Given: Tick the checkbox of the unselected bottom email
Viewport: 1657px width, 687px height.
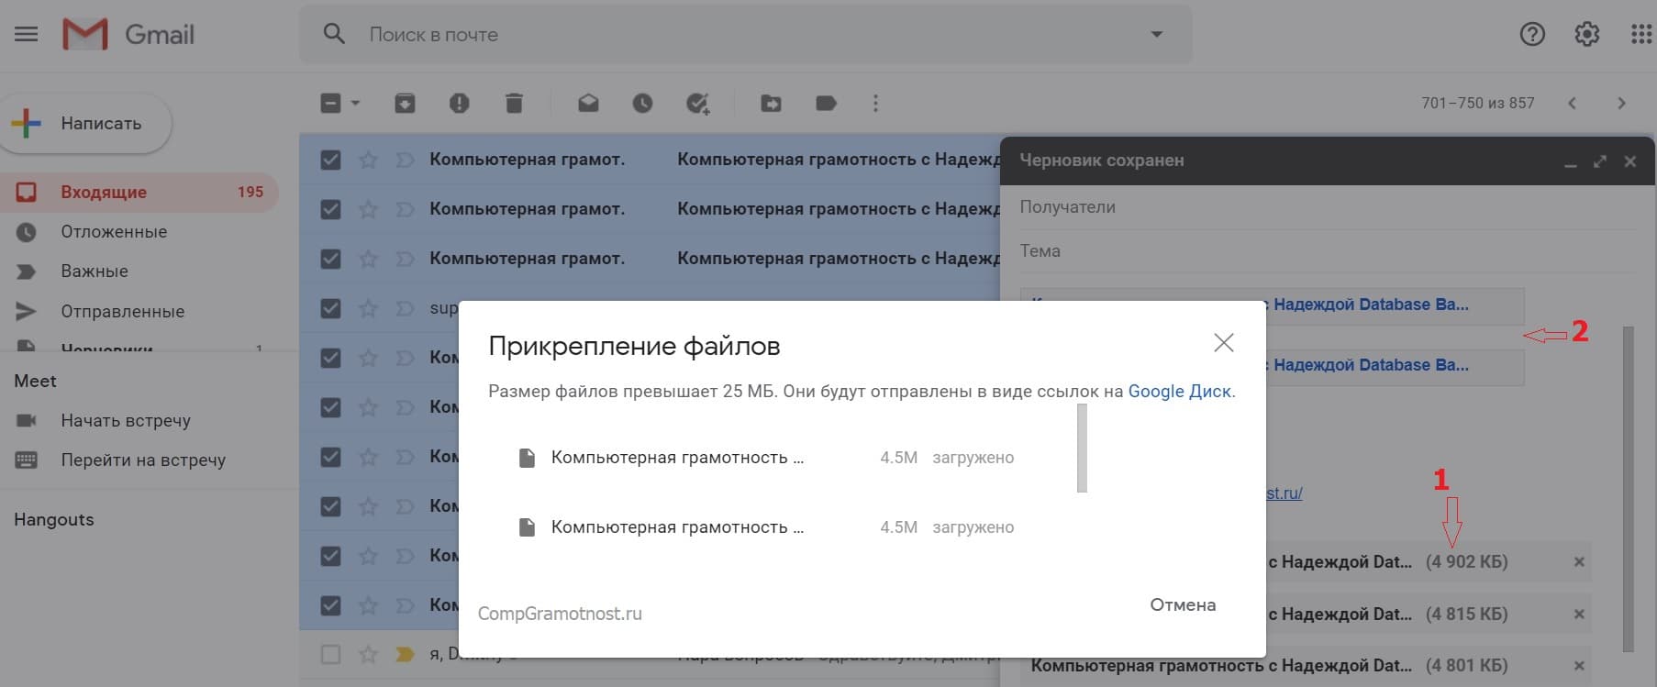Looking at the screenshot, I should (330, 654).
